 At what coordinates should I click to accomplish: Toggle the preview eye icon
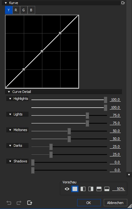coord(67,189)
